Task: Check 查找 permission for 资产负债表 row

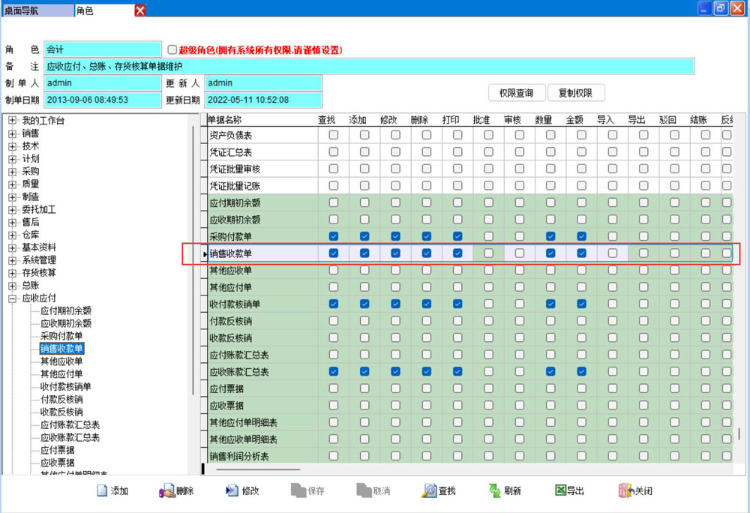Action: coord(334,135)
